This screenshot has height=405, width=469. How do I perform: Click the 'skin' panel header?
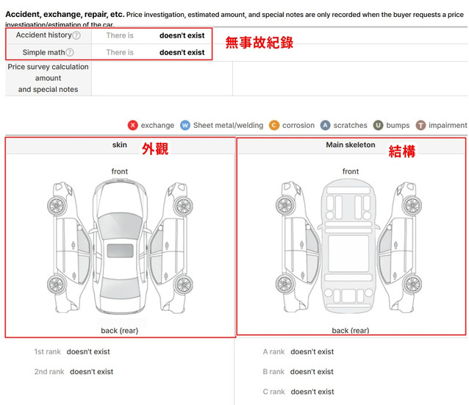tap(120, 145)
